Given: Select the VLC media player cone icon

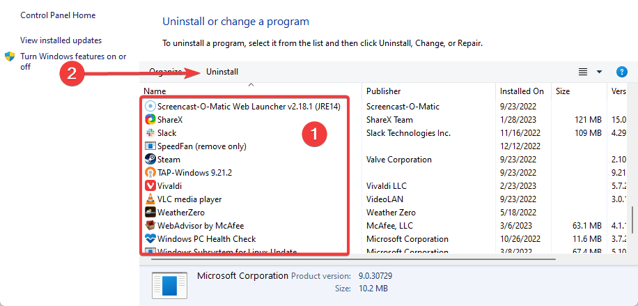Looking at the screenshot, I should coord(150,199).
